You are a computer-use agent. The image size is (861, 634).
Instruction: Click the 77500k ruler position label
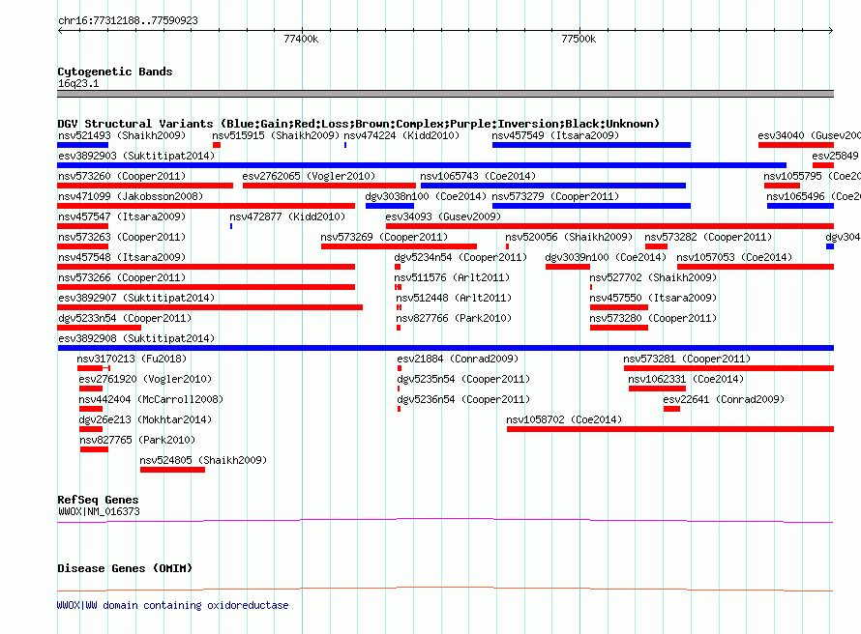[x=579, y=39]
